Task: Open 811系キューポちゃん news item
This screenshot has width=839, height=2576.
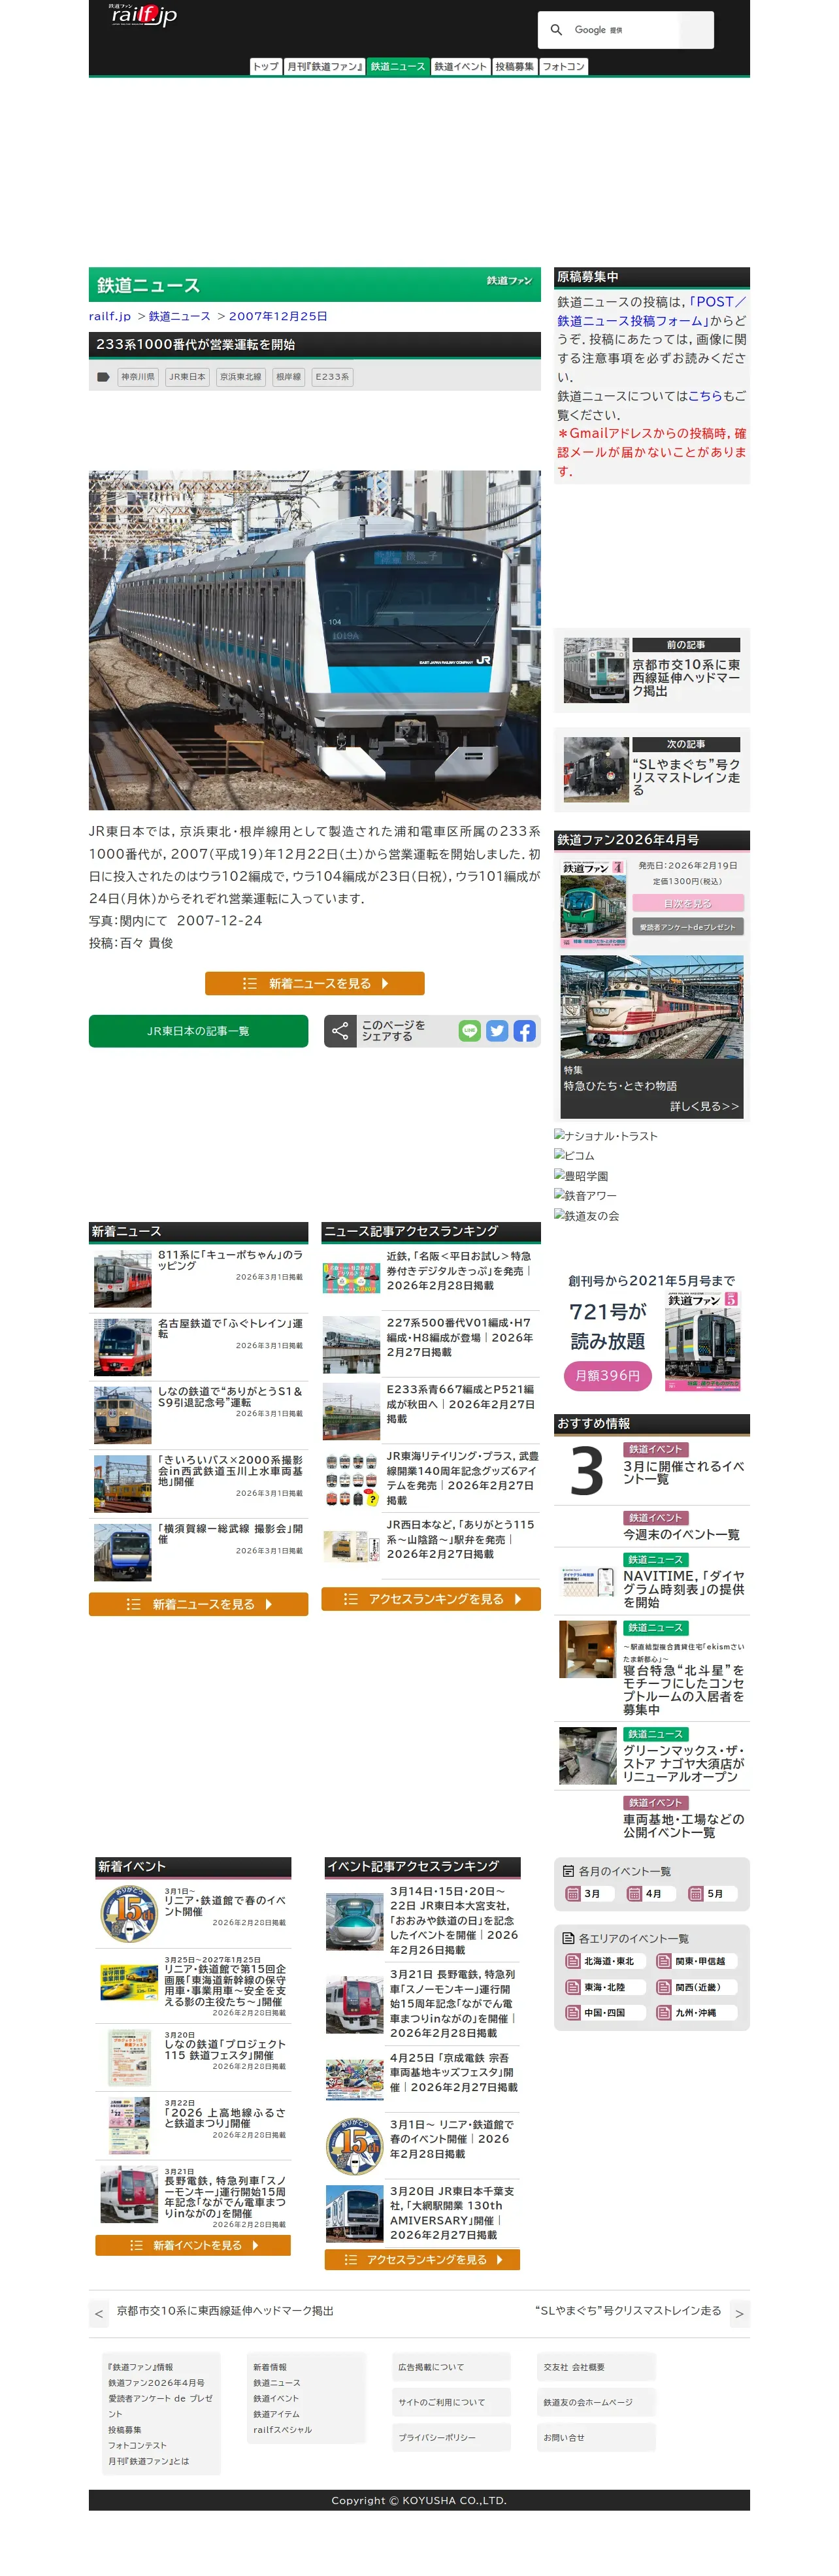Action: pyautogui.click(x=198, y=1279)
